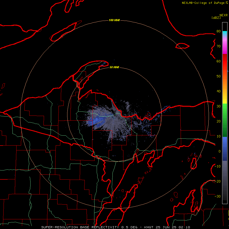Click the NEXR label above color bar

click(x=224, y=15)
